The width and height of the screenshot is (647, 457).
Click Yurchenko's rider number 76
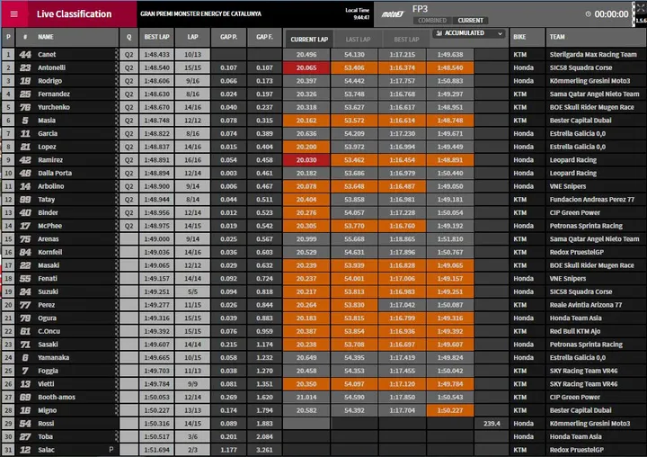pos(25,107)
